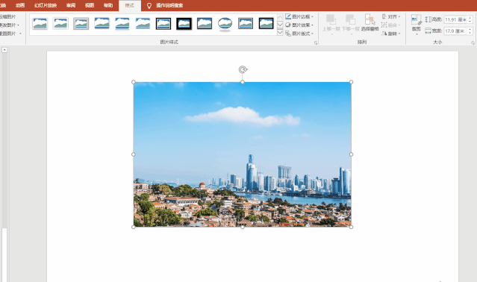The width and height of the screenshot is (477, 282).
Task: Click the 宽度 width value field
Action: pos(455,31)
